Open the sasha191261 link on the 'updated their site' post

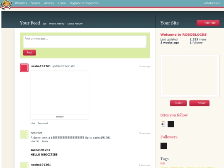(x=41, y=66)
